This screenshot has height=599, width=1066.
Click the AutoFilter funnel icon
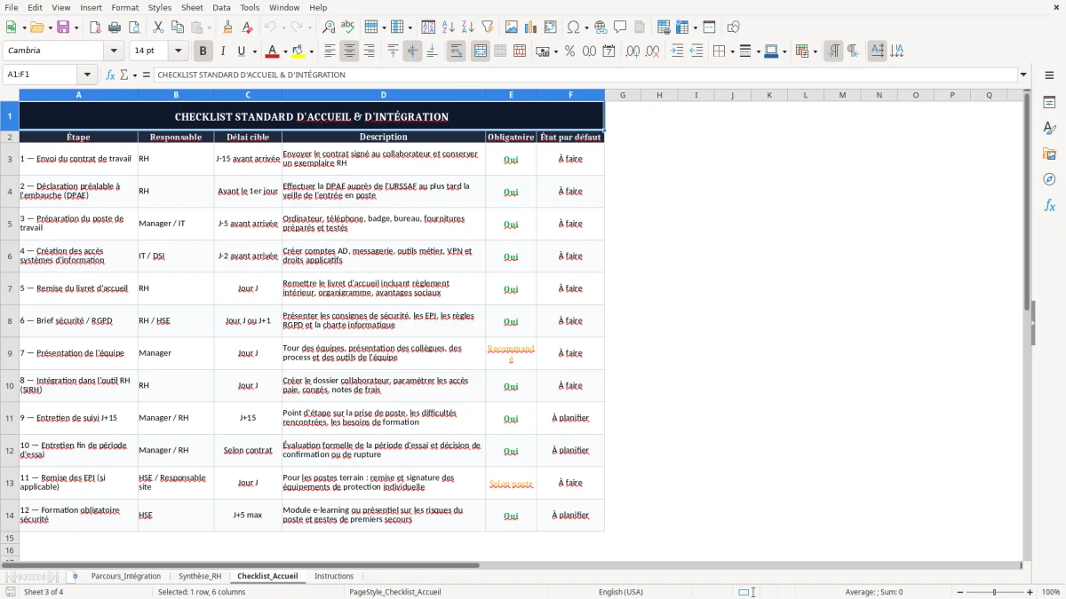[488, 28]
